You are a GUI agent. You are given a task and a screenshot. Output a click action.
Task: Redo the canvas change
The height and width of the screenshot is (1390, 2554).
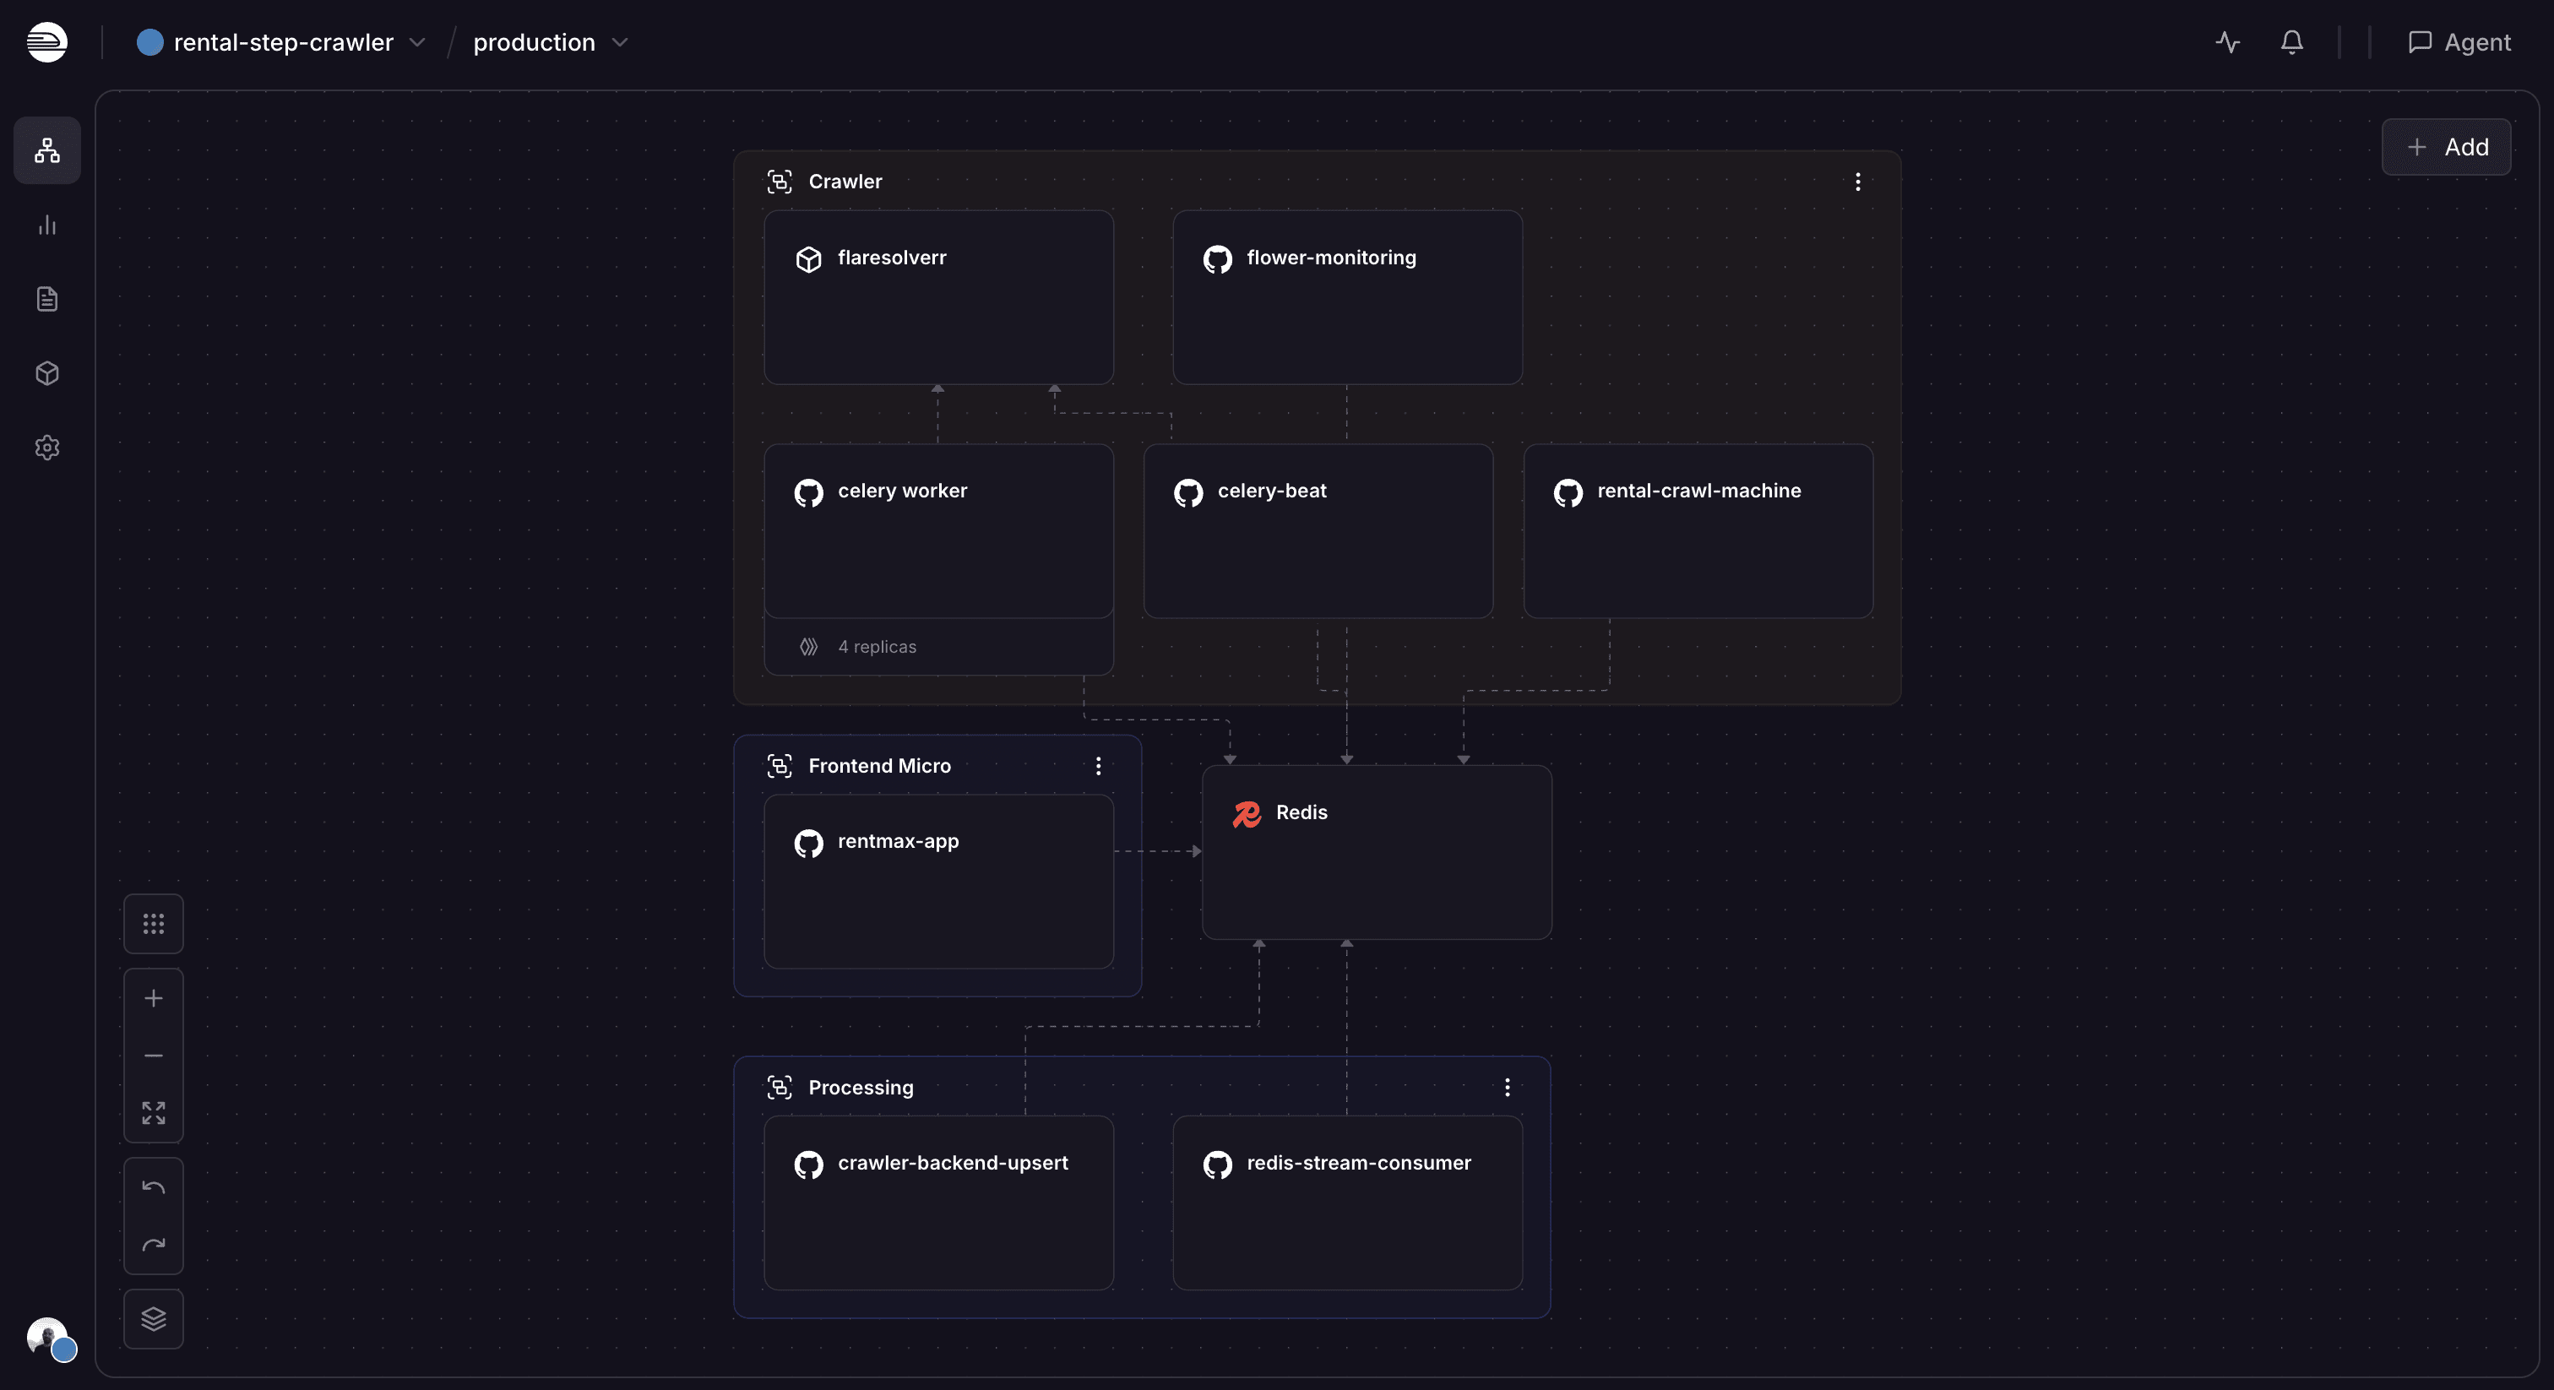(154, 1244)
